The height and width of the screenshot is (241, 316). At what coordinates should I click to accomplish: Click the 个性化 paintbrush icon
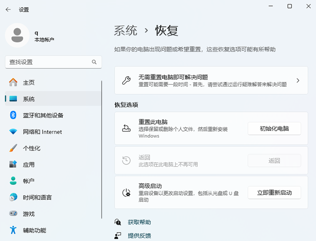13,148
